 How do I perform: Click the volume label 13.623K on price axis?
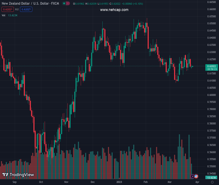211,178
